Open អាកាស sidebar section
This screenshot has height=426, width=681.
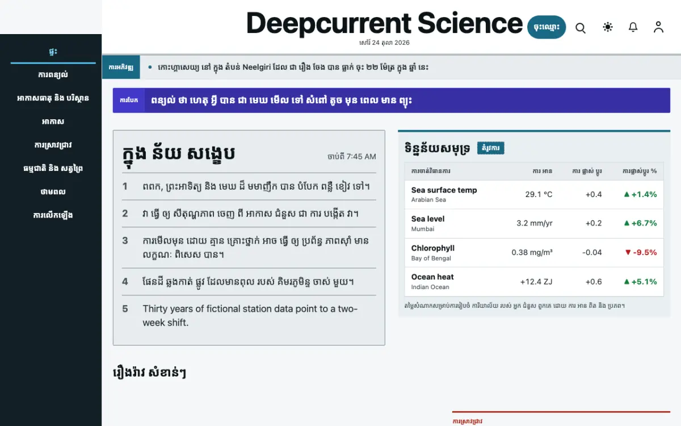(53, 122)
